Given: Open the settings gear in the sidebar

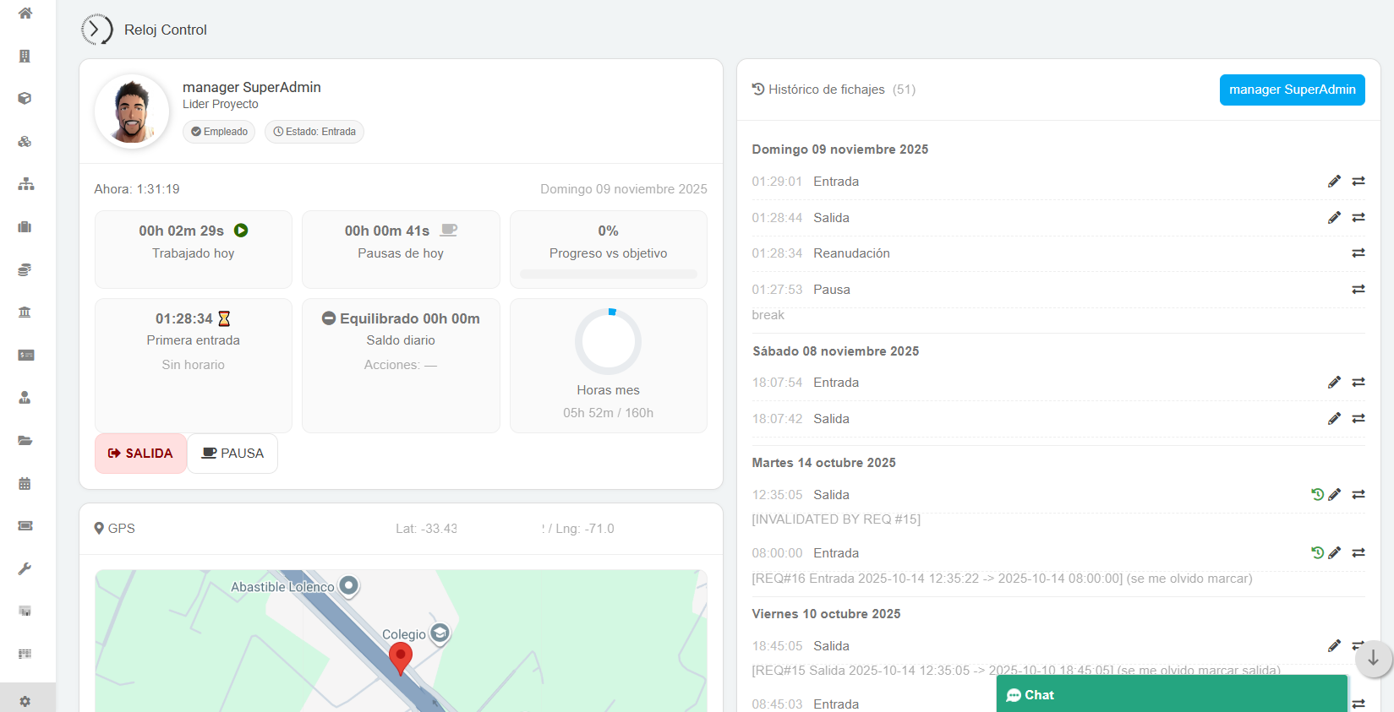Looking at the screenshot, I should pos(25,701).
